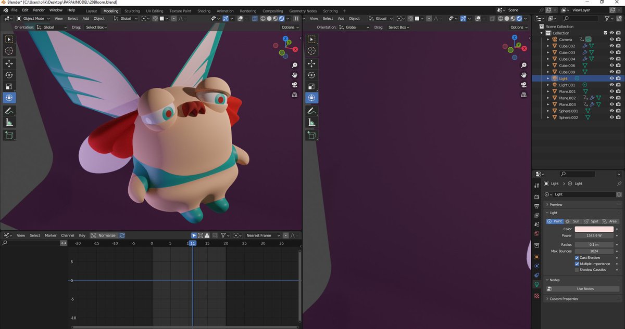This screenshot has height=329, width=625.
Task: Select the Add Cube tool in left viewport
Action: 9,135
